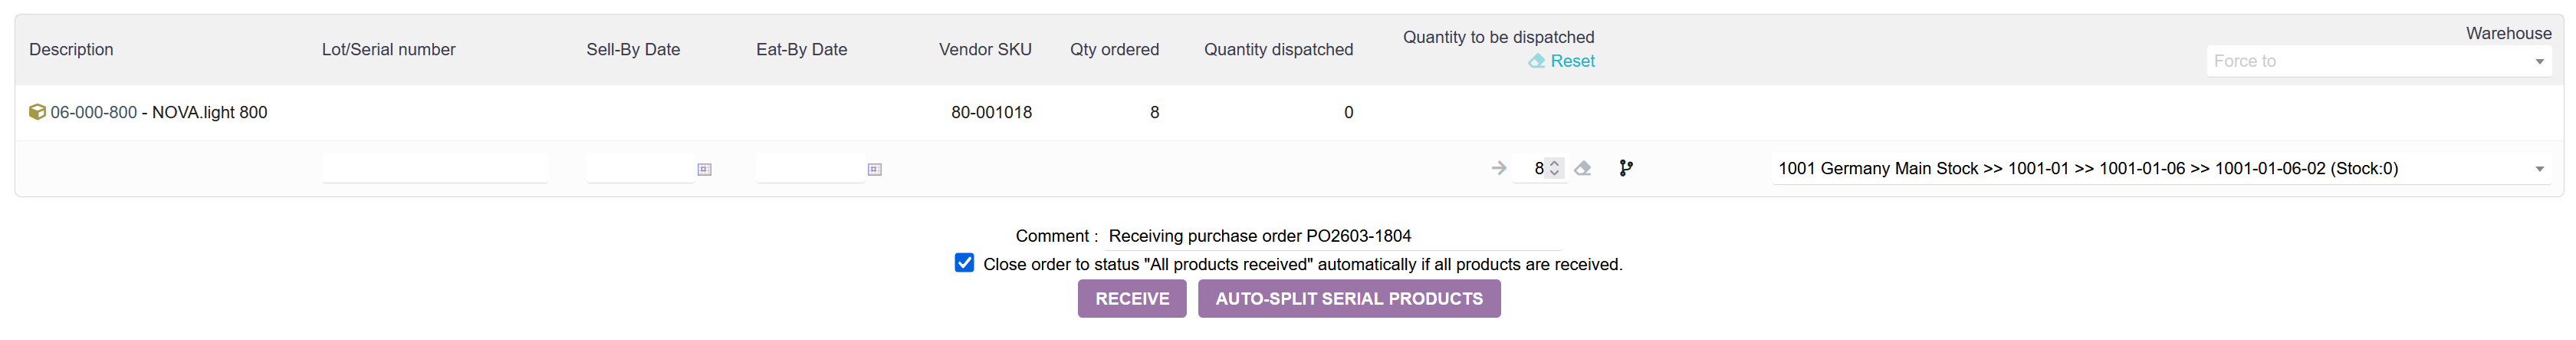Click the eraser icon next to quantity 8

(x=1582, y=168)
